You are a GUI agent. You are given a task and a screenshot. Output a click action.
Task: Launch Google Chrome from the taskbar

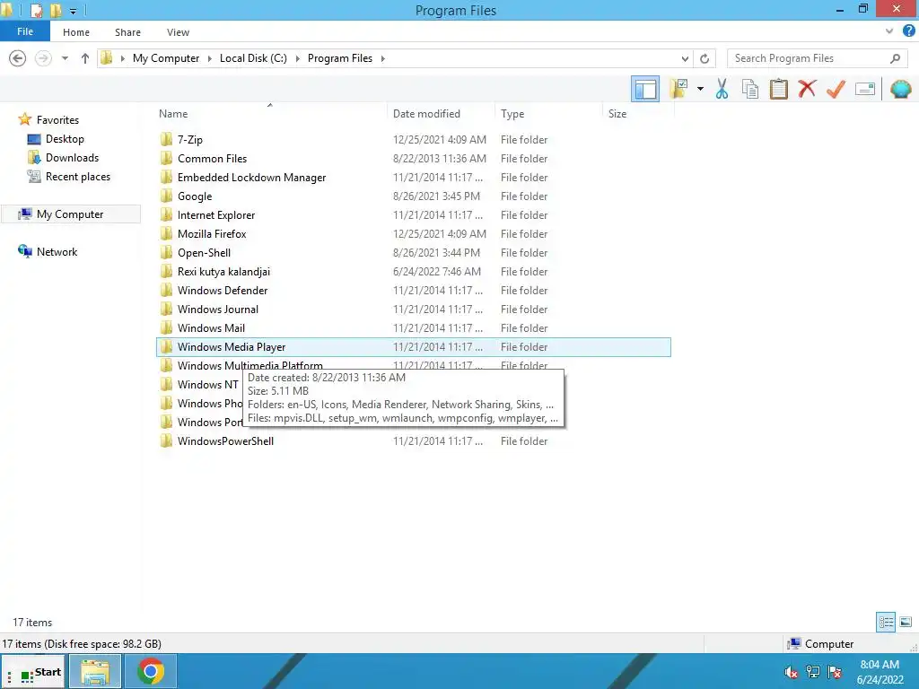pos(151,672)
